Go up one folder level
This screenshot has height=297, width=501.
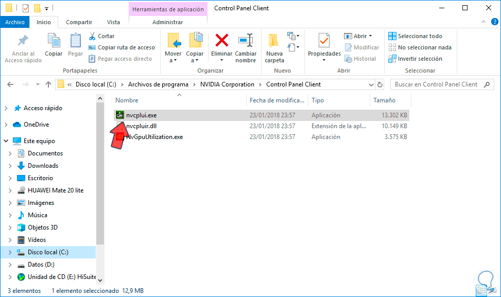pos(48,84)
